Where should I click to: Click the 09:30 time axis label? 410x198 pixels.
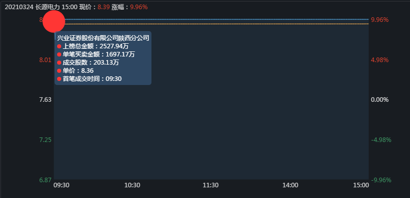point(61,185)
